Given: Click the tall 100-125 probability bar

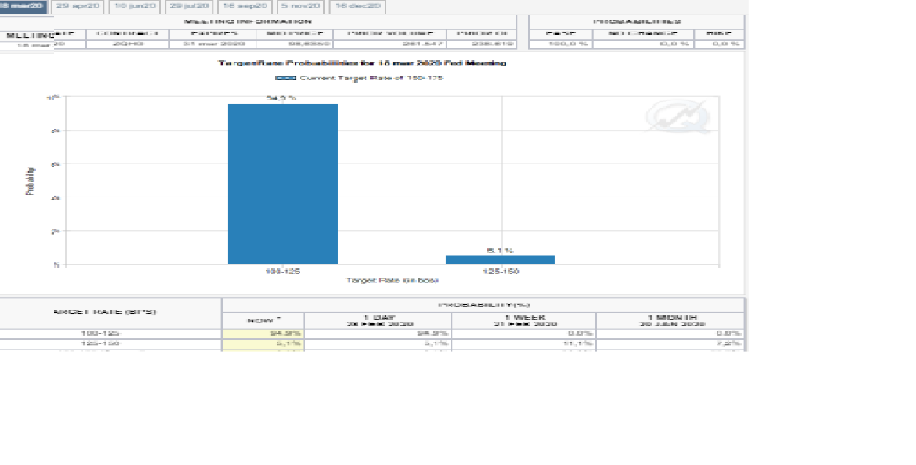Looking at the screenshot, I should tap(282, 184).
